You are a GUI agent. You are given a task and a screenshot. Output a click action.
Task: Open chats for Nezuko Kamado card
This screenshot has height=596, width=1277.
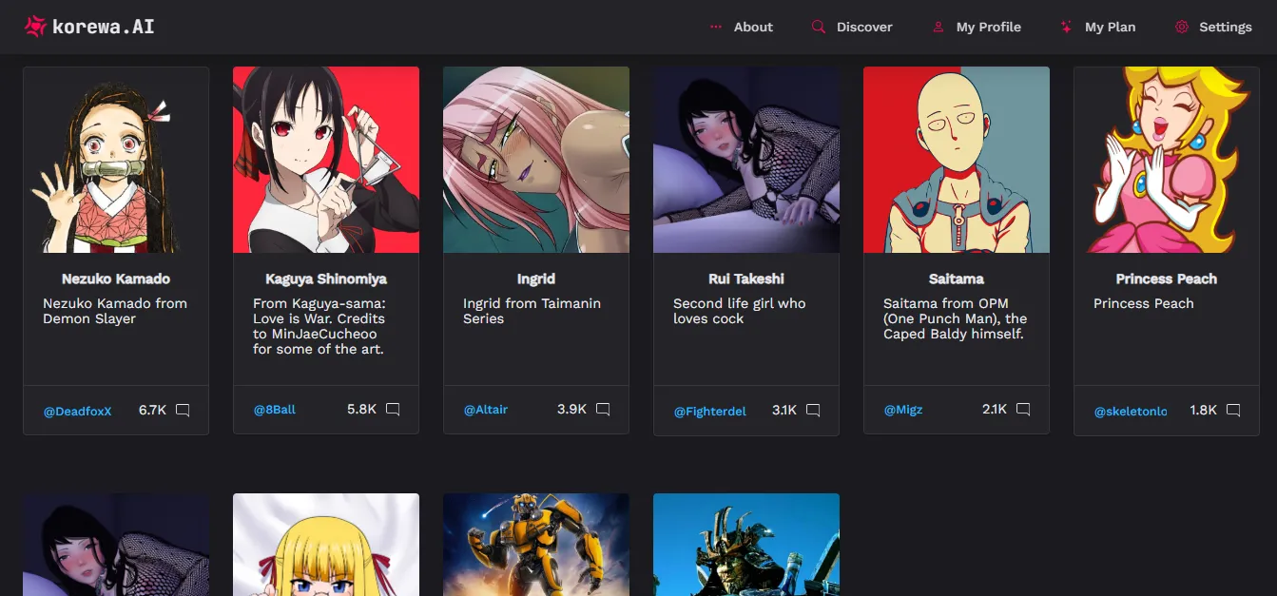point(182,409)
